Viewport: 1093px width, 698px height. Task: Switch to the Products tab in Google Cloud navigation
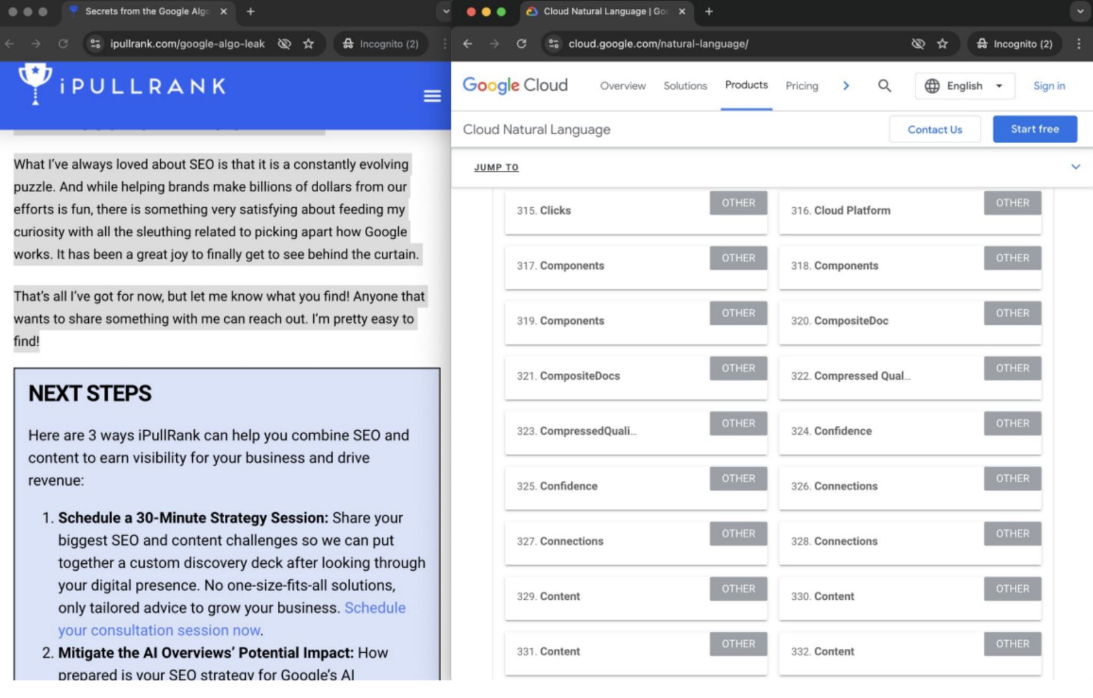pyautogui.click(x=746, y=85)
